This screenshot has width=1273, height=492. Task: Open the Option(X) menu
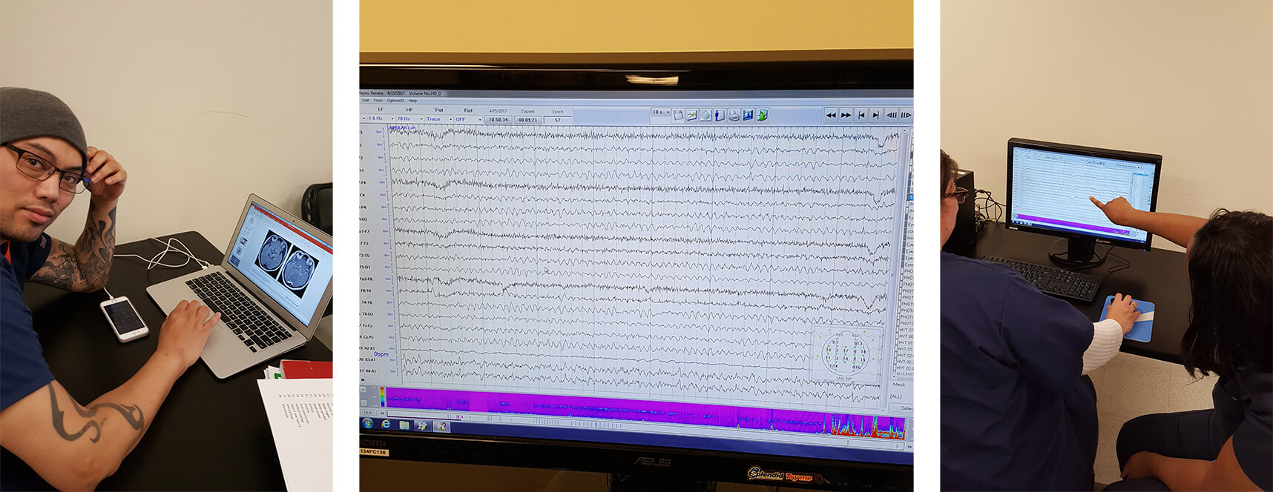pos(395,100)
